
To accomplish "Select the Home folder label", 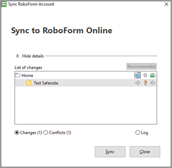I will 27,75.
